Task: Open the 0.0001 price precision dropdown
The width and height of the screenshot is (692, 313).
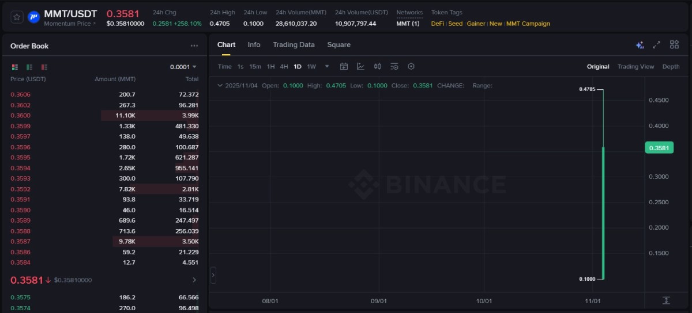Action: [x=183, y=67]
